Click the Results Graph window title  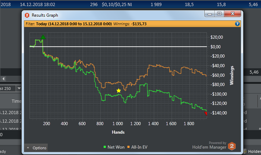pyautogui.click(x=45, y=15)
